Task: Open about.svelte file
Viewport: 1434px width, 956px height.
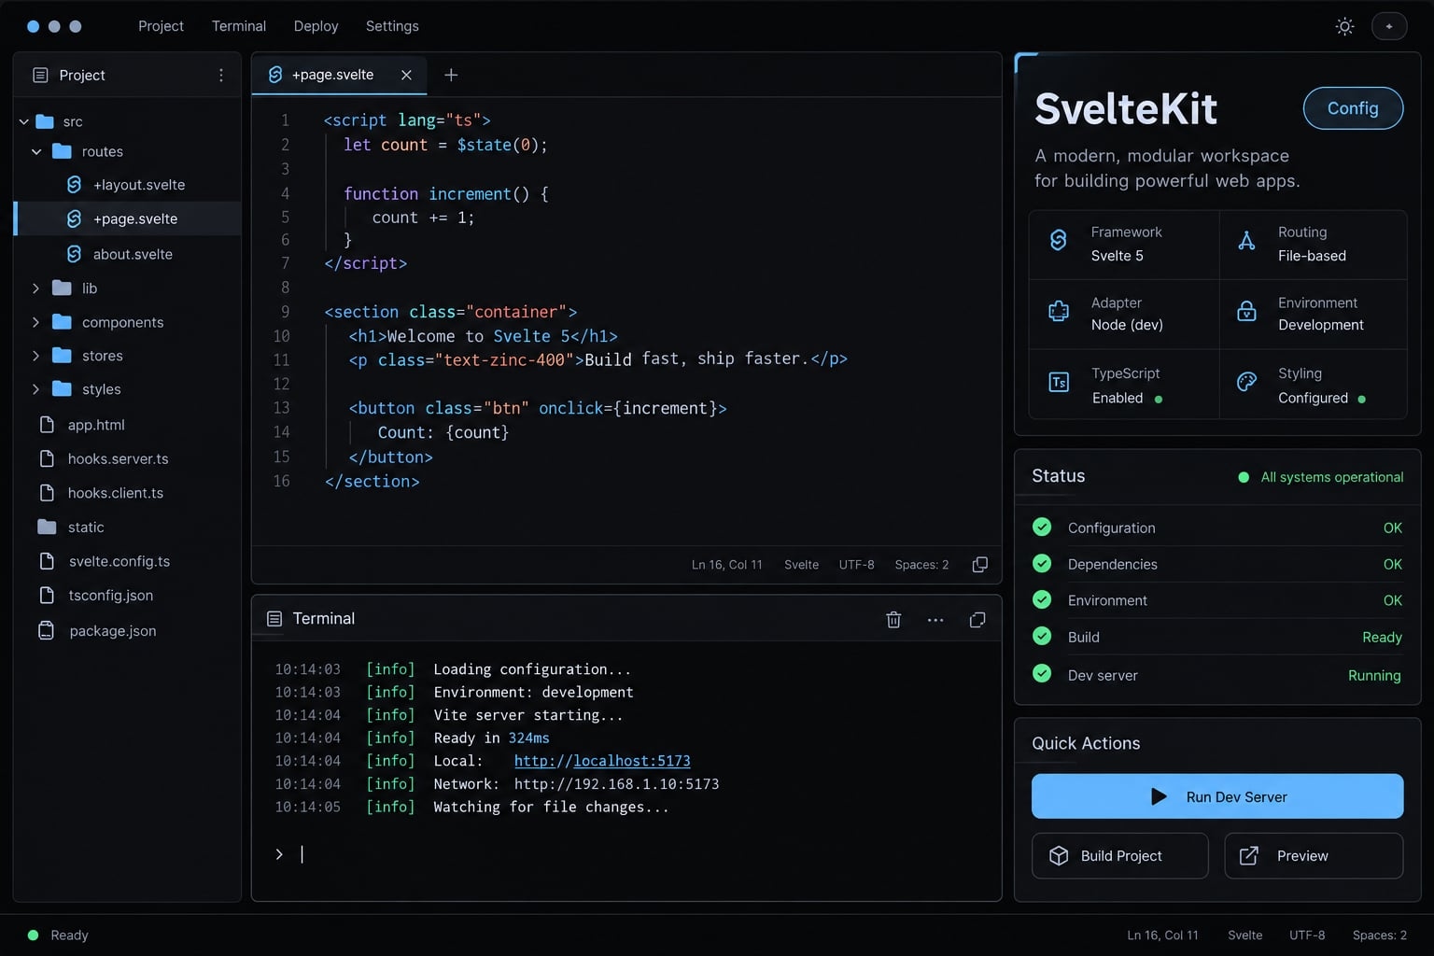Action: 128,254
